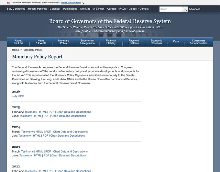Open July 2024 Testimony
220x172 pixels.
click(25, 136)
